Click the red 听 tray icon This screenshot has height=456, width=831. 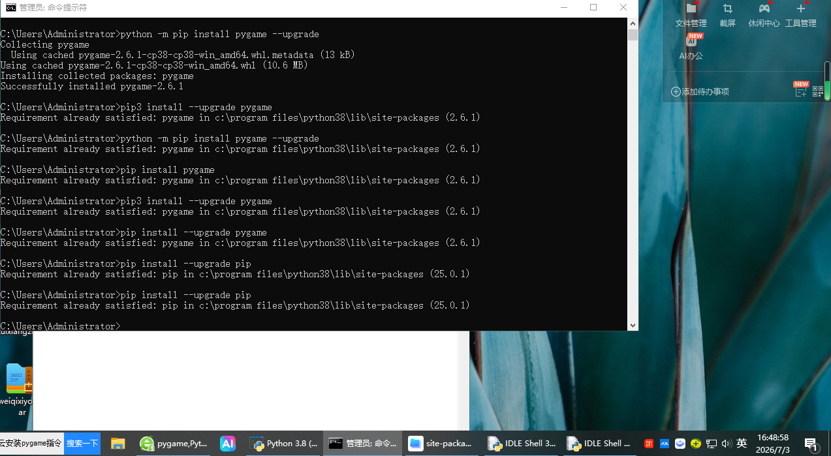click(649, 444)
